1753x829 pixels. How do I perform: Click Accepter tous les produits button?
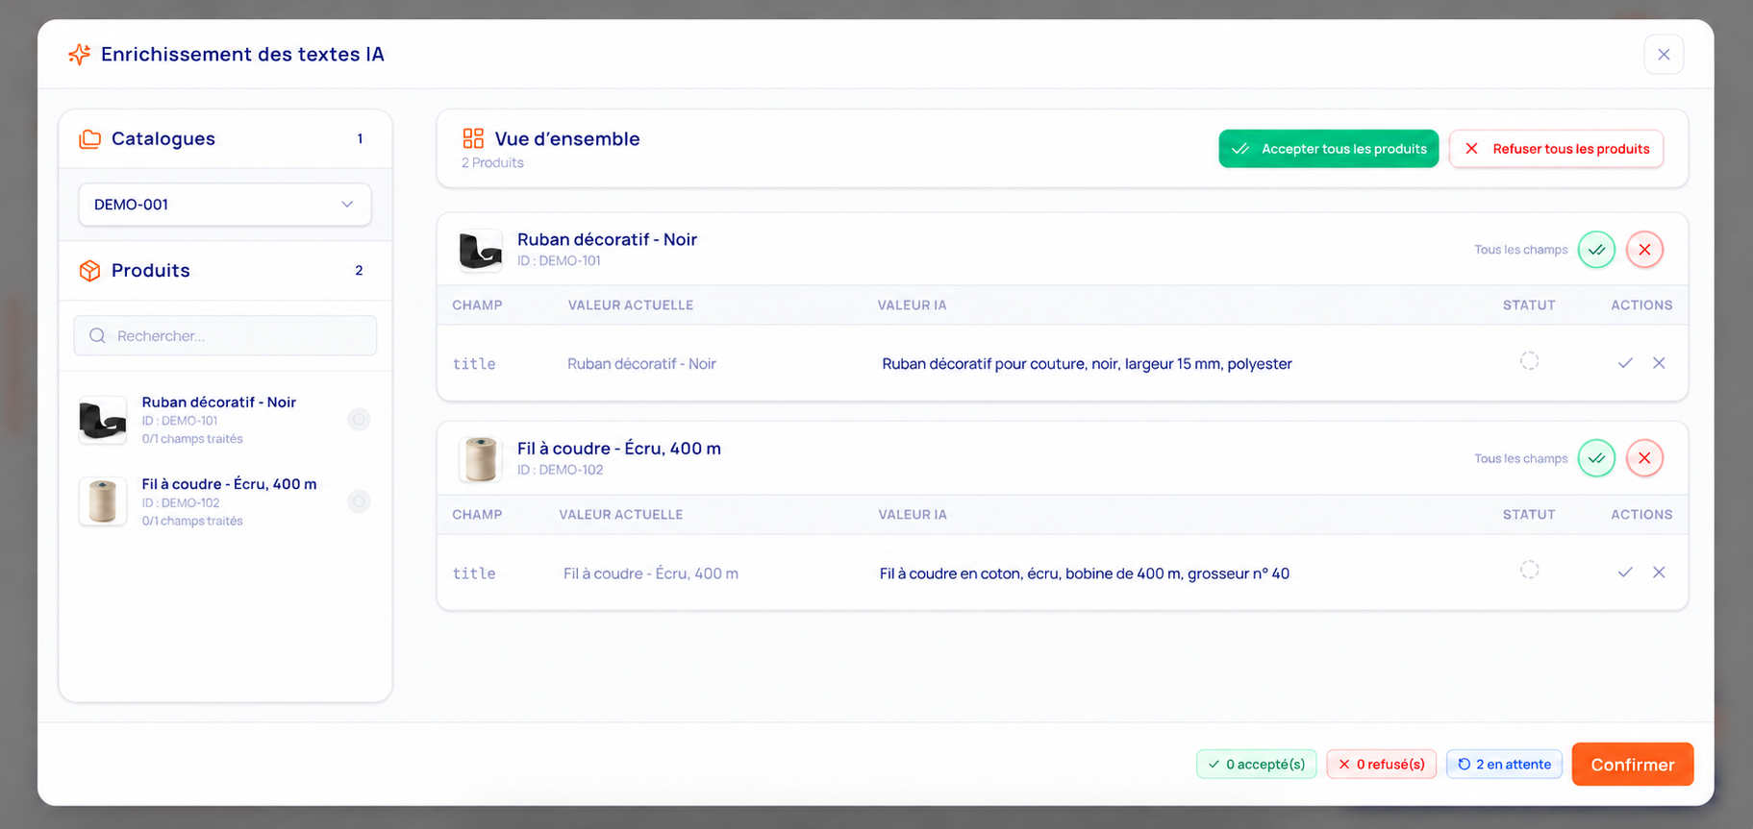(1329, 149)
